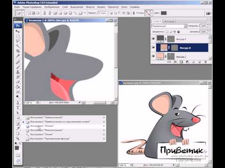The image size is (225, 168).
Task: Click the shape tool button in toolbox
Action: pos(18,118)
